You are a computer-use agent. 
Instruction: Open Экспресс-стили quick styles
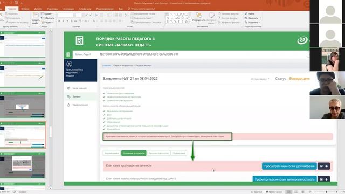click(211, 18)
